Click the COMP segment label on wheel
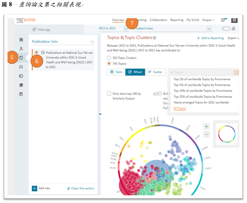This screenshot has width=247, height=203. click(x=172, y=120)
